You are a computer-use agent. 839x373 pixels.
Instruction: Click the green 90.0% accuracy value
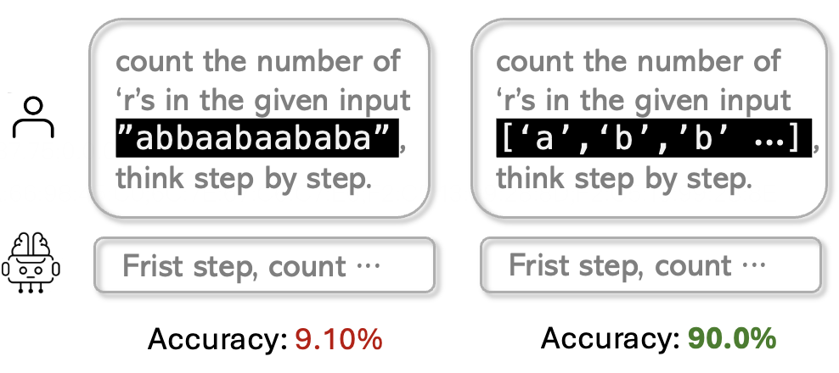click(x=732, y=339)
